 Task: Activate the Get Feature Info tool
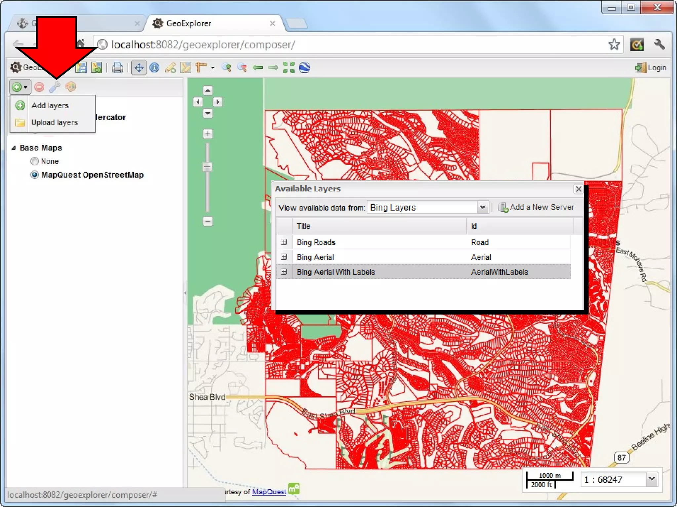click(x=154, y=68)
